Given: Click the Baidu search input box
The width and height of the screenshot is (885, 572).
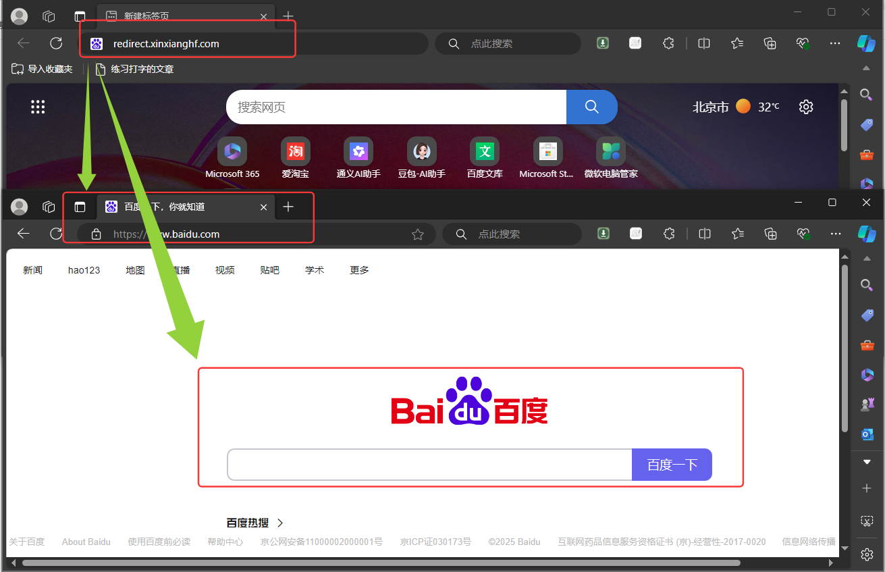Looking at the screenshot, I should coord(429,465).
